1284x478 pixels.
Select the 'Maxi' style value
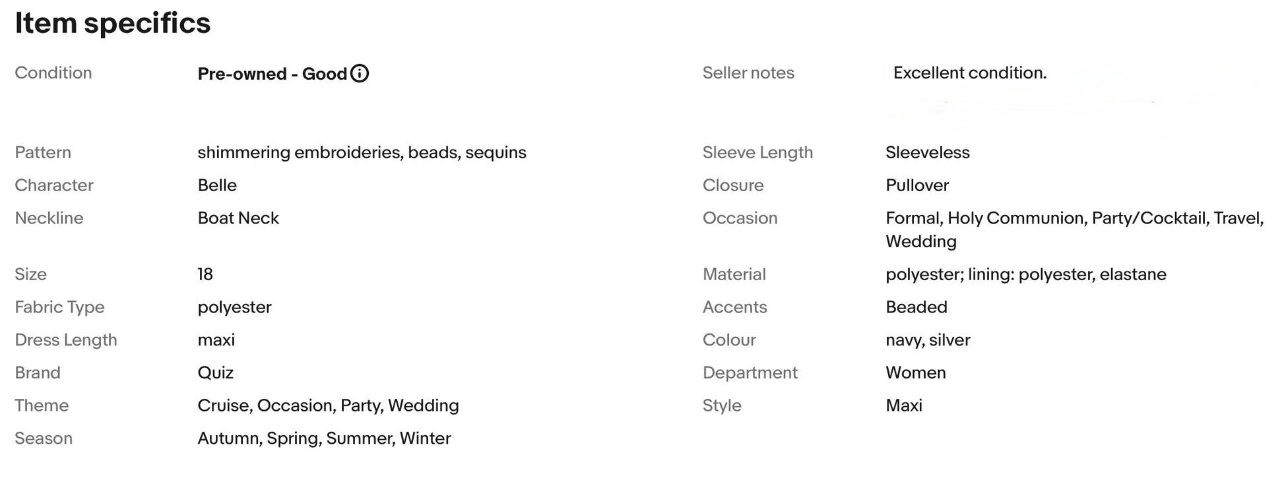pos(904,405)
